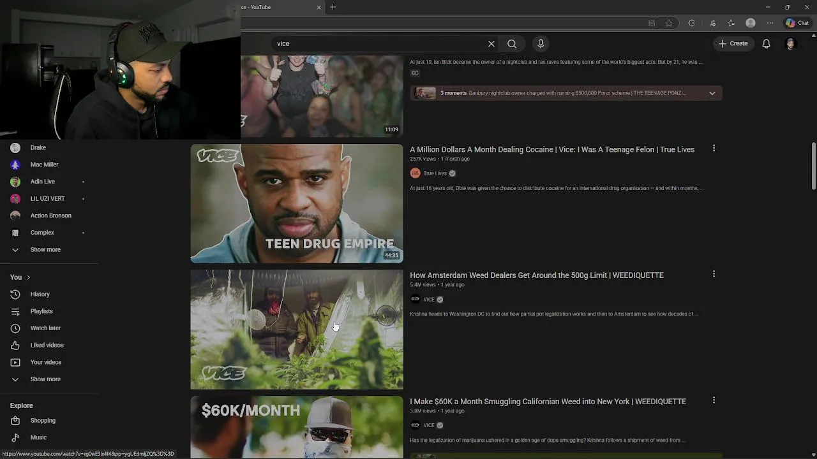
Task: Open the Amsterdam weed dealers video thumbnail
Action: 297,330
